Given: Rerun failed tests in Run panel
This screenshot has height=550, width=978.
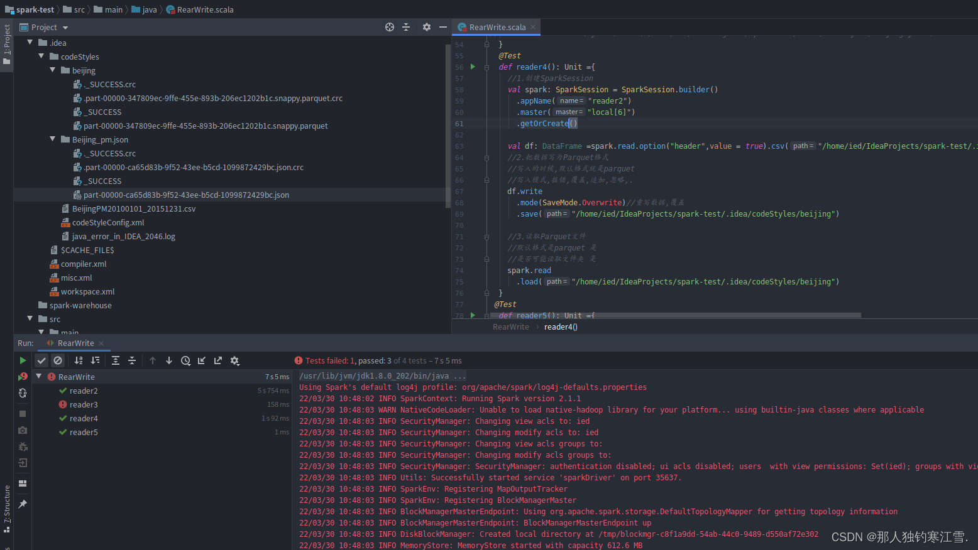Looking at the screenshot, I should [23, 377].
